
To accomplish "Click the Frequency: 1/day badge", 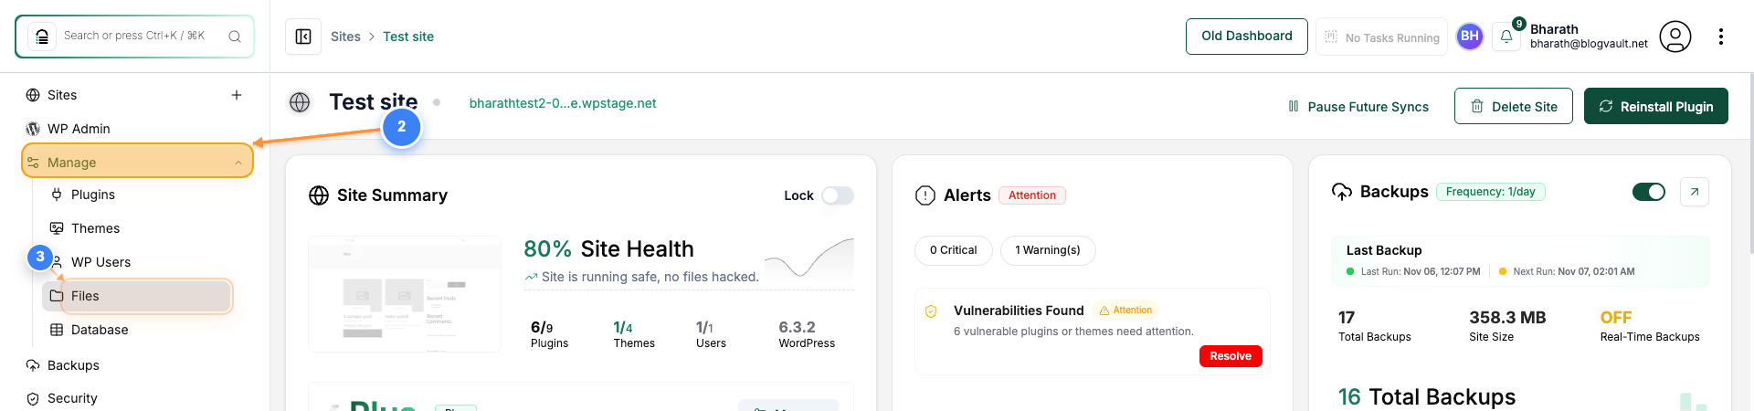I will [x=1491, y=192].
